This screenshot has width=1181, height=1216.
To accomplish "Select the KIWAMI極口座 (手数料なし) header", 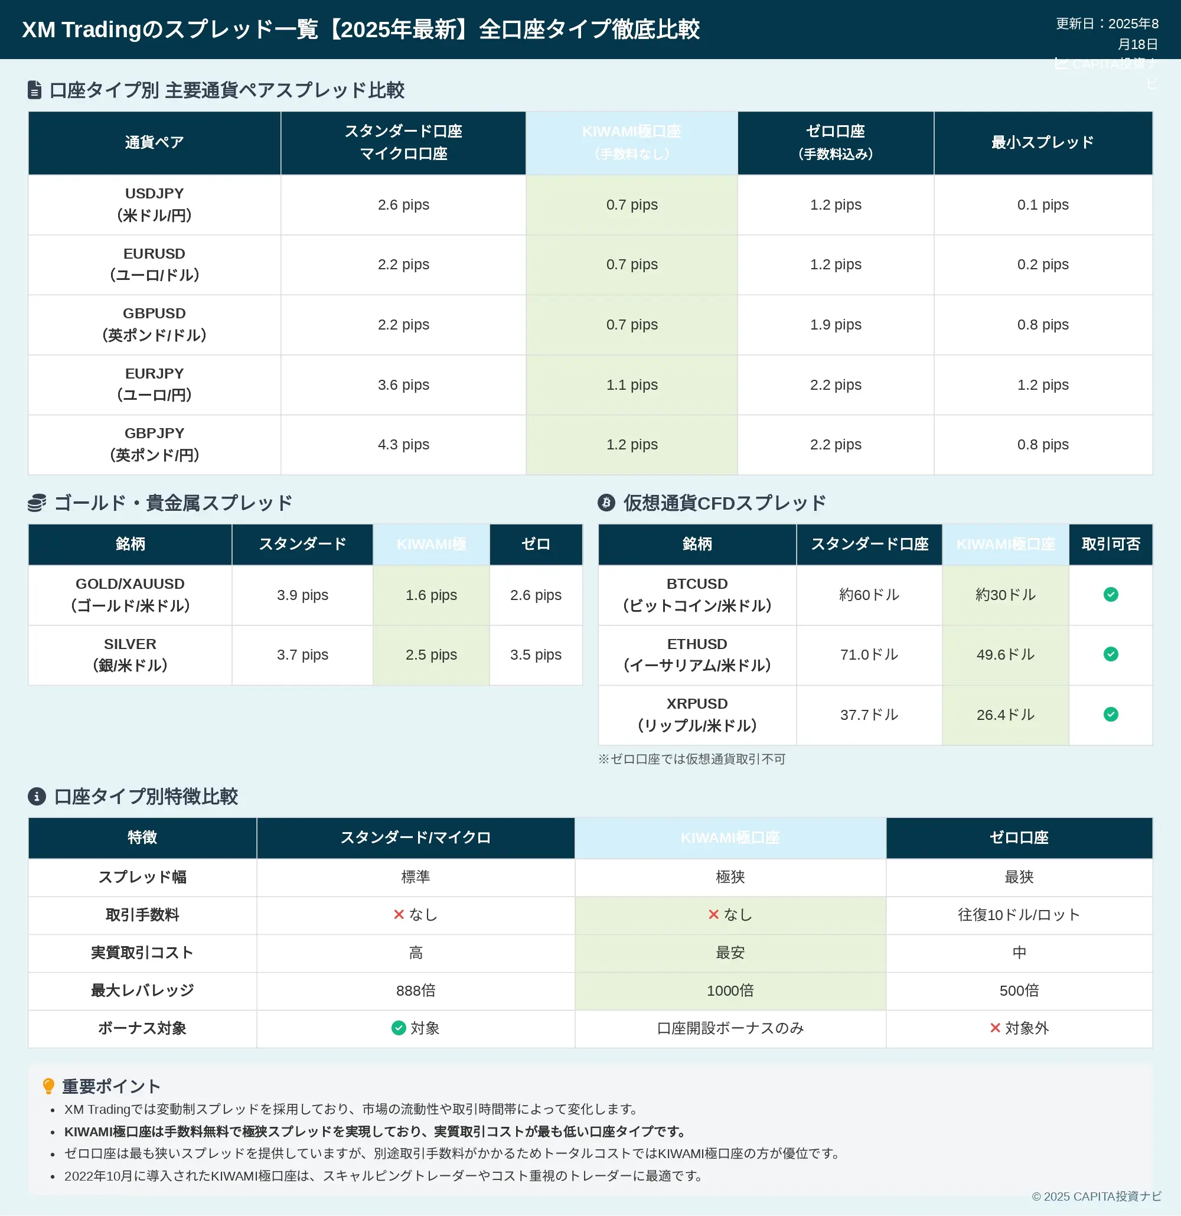I will pyautogui.click(x=631, y=143).
